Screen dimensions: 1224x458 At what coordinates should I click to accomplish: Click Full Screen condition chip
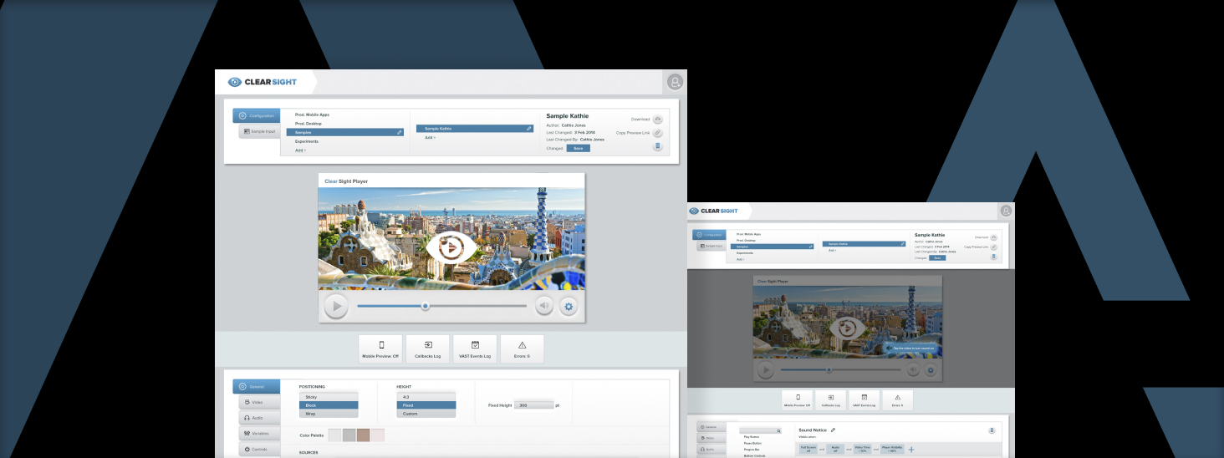(x=808, y=450)
